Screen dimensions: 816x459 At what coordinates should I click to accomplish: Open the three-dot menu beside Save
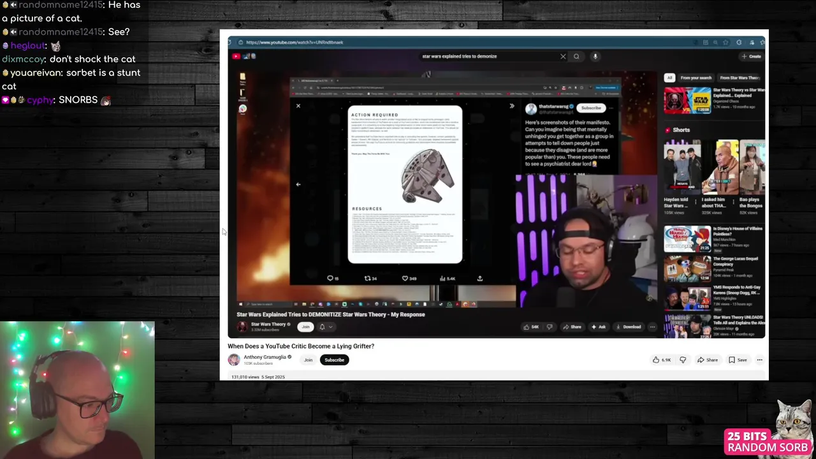(759, 360)
